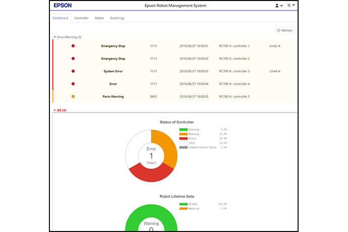Click the EPSON logo
The width and height of the screenshot is (348, 232).
pyautogui.click(x=63, y=6)
